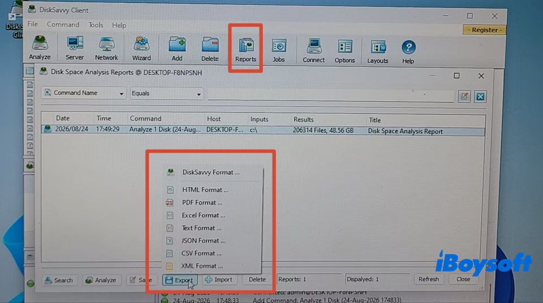Click the Refresh button
The image size is (543, 303).
coord(428,279)
